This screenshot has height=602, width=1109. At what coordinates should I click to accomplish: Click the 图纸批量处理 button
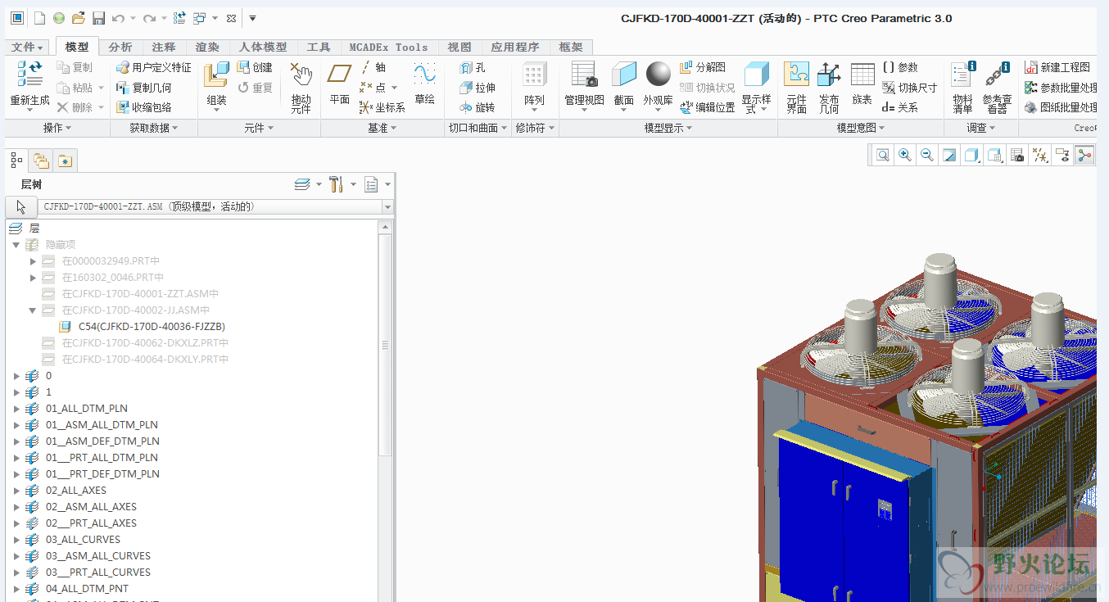point(1061,106)
